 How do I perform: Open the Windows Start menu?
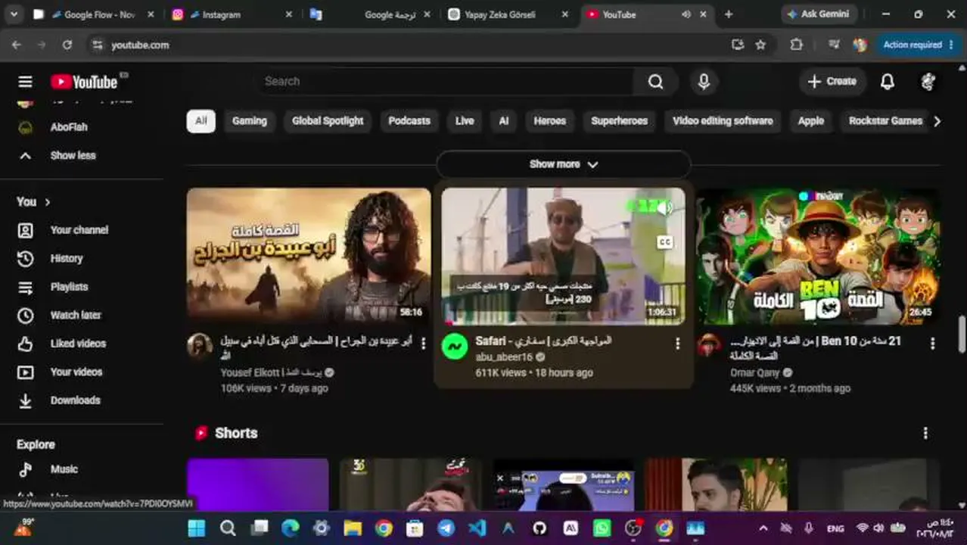click(197, 528)
